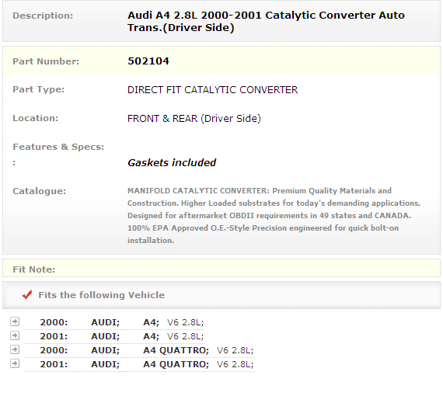Click the Fits the following Vehicle header
This screenshot has height=403, width=443.
[x=102, y=295]
